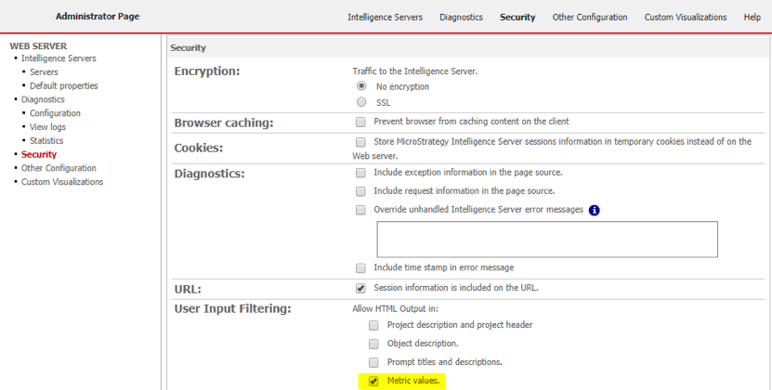Screen dimensions: 772x390
Task: Click the info icon beside error messages option
Action: 595,211
